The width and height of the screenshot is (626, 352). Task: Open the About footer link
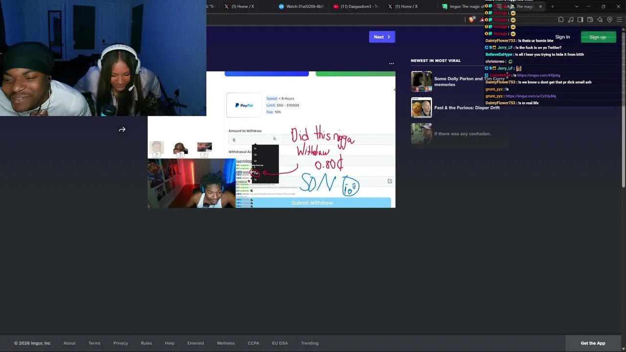pos(69,343)
